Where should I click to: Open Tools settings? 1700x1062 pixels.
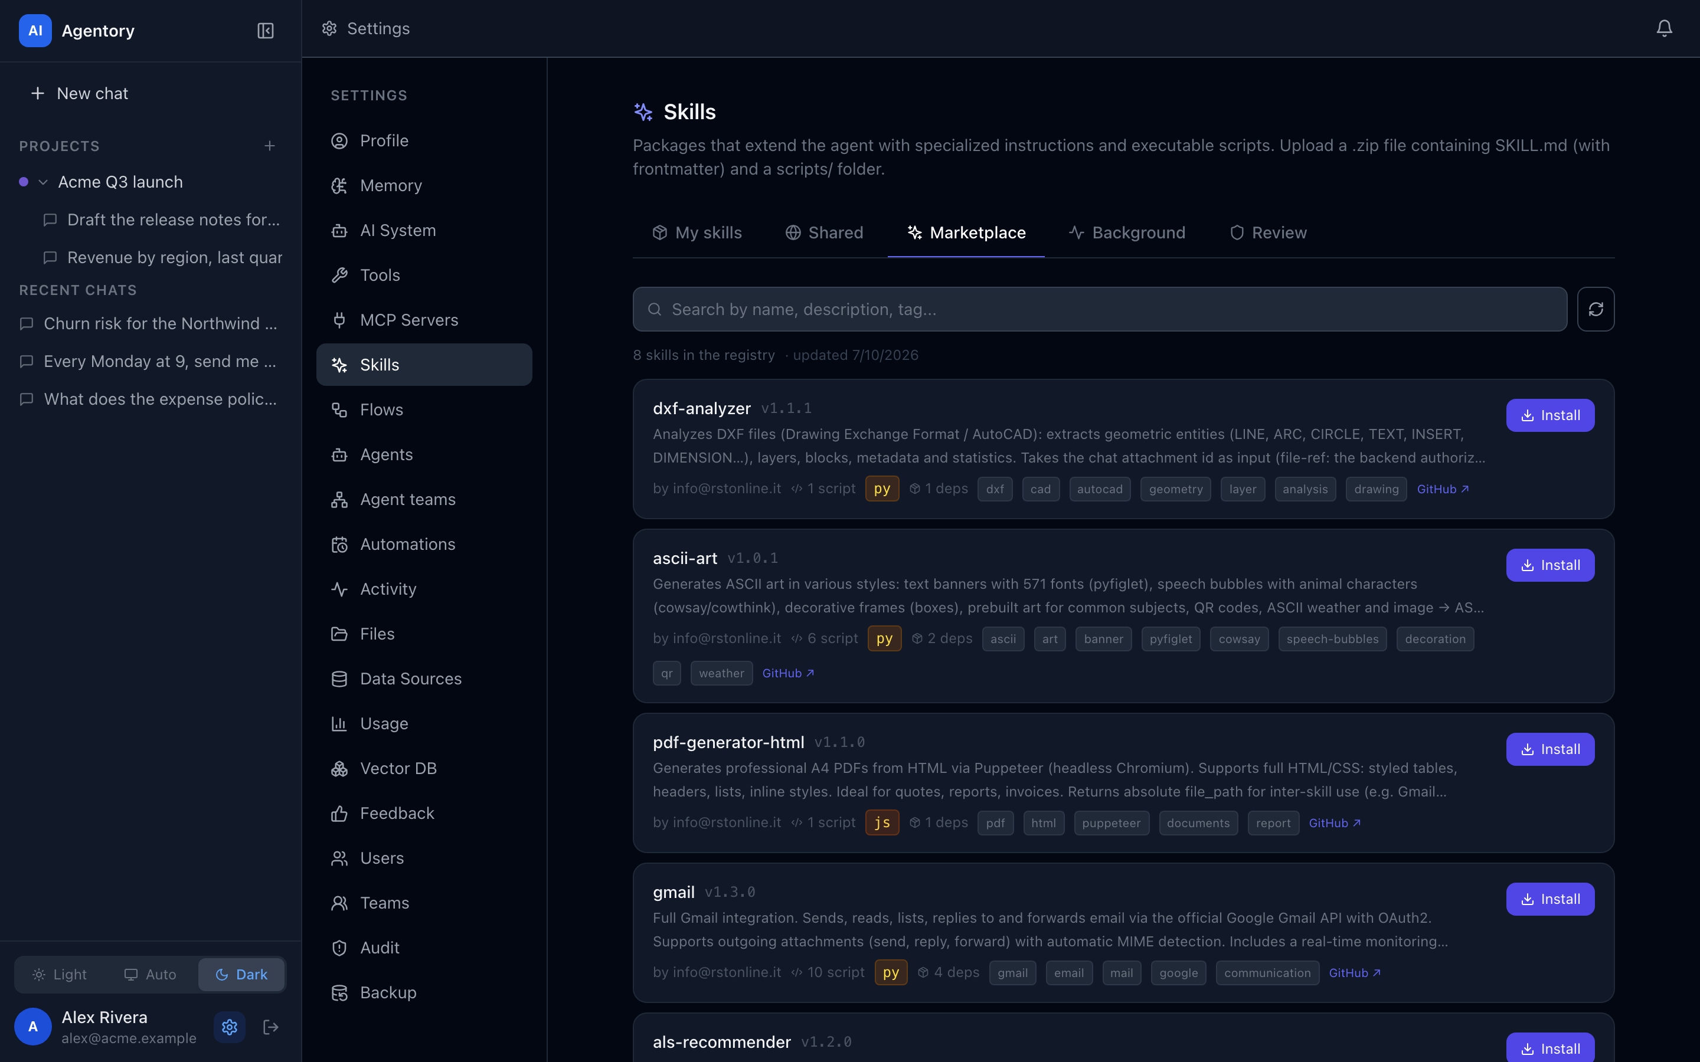tap(424, 276)
